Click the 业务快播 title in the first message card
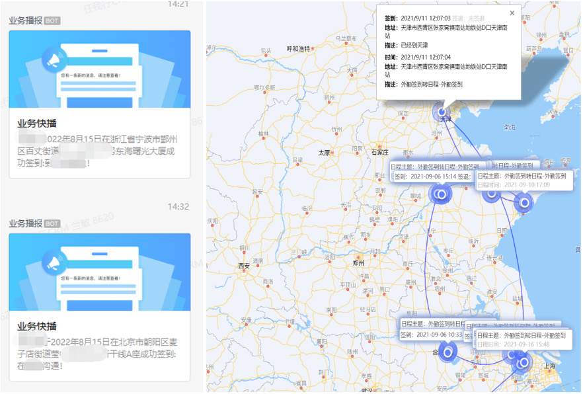 (36, 122)
